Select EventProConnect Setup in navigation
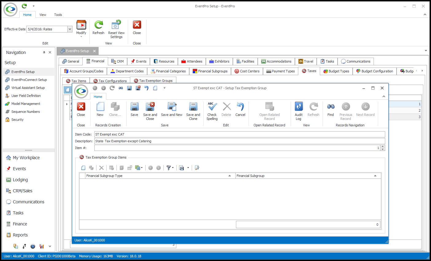The width and height of the screenshot is (431, 261). coord(29,80)
